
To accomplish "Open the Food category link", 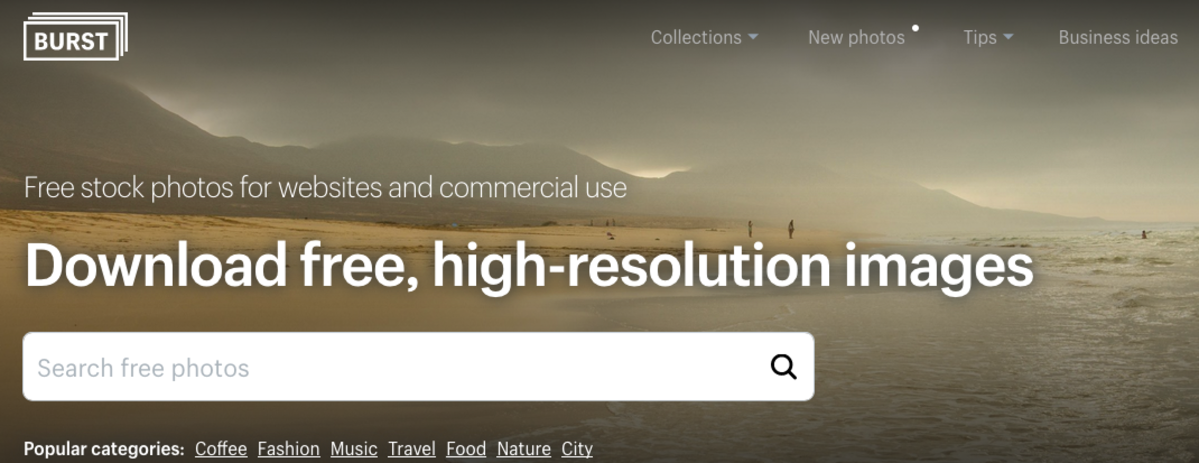I will click(x=466, y=449).
